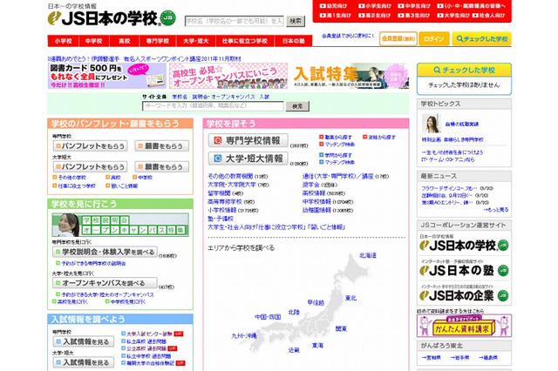
Task: Click the キーワードを入力 site search field
Action: (213, 106)
